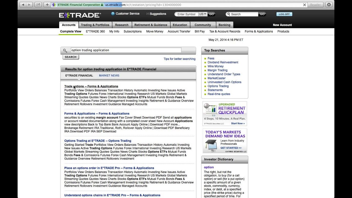Select Subscriptions submenu item

[x=133, y=31]
